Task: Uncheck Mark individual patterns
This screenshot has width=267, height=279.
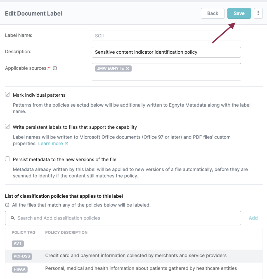Action: click(8, 95)
